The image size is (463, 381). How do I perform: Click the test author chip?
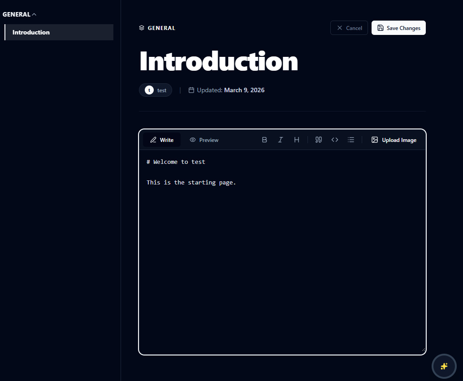(156, 90)
